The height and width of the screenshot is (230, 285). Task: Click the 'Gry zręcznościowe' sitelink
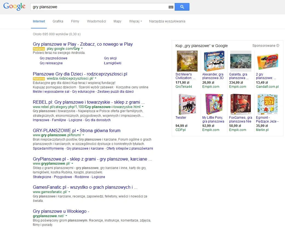[x=53, y=58]
